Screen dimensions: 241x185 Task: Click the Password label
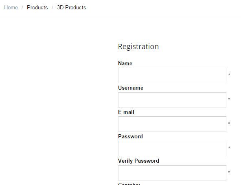point(130,136)
